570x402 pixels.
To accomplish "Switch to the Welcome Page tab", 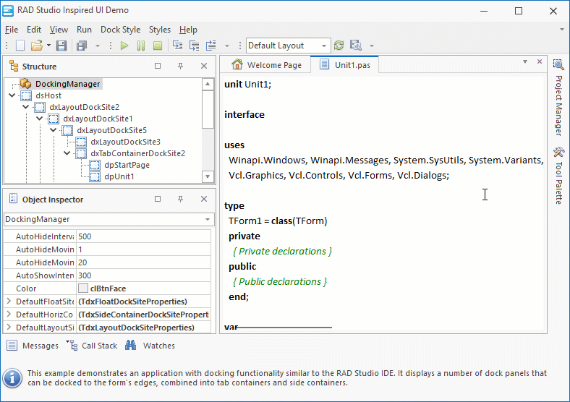I will pyautogui.click(x=266, y=65).
